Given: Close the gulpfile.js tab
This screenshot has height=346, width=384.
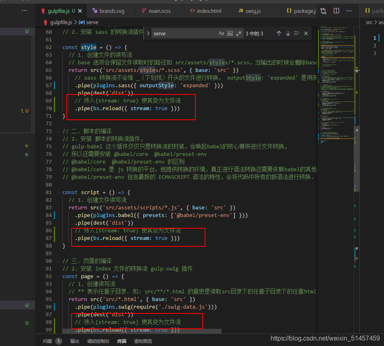Looking at the screenshot, I should 80,11.
